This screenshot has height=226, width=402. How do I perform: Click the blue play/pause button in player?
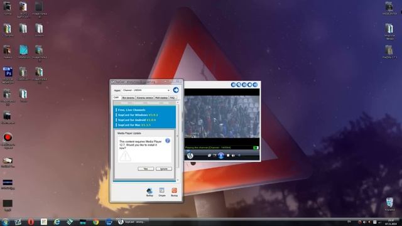click(x=220, y=156)
